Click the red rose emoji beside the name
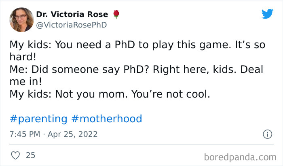Image resolution: width=283 pixels, height=166 pixels. (116, 15)
